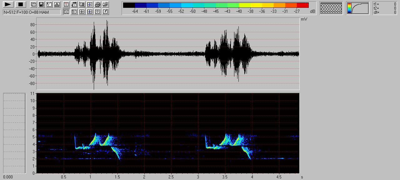Click the overlapping windows copy icon
The image size is (400, 180).
click(33, 4)
